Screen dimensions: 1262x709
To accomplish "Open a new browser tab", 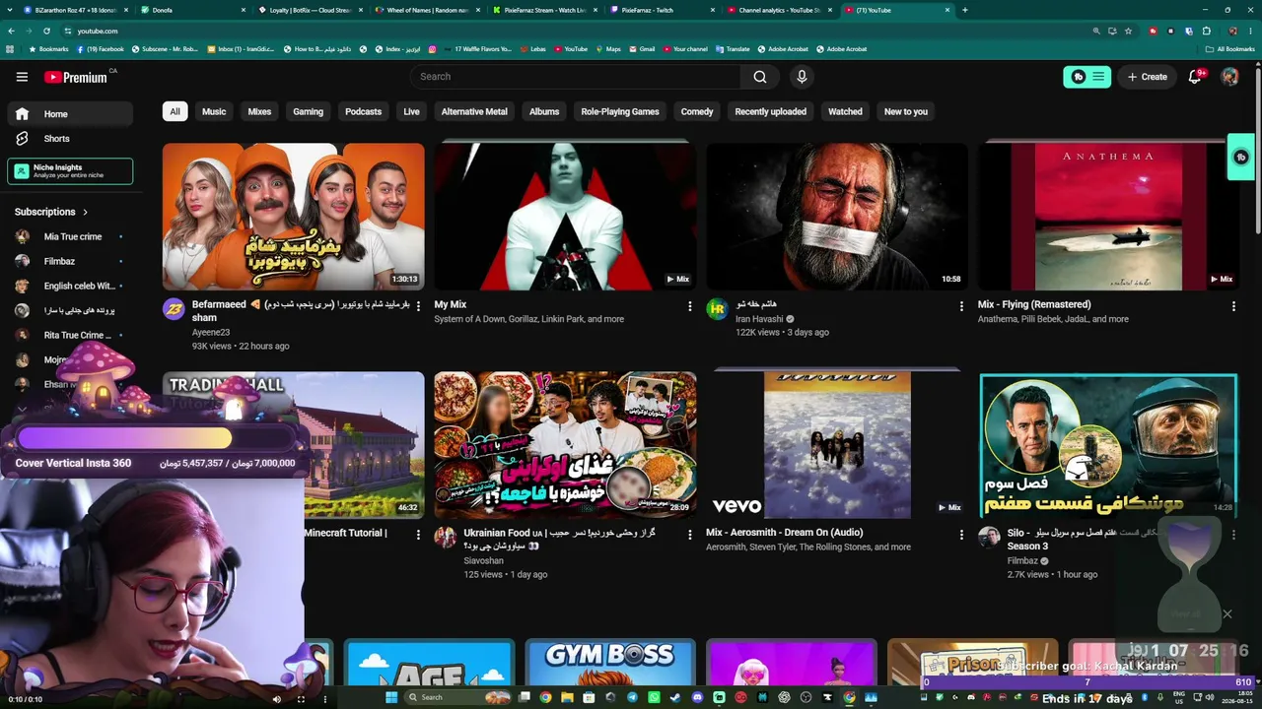I will [964, 10].
